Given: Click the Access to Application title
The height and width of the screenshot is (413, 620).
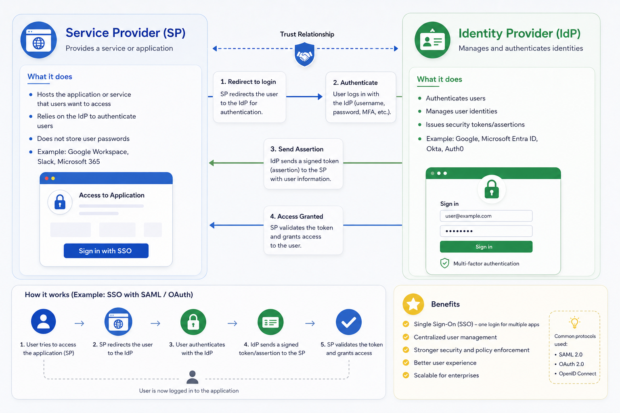Looking at the screenshot, I should click(x=112, y=195).
